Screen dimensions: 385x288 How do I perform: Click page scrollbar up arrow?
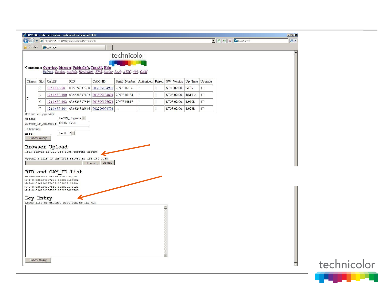(x=296, y=53)
